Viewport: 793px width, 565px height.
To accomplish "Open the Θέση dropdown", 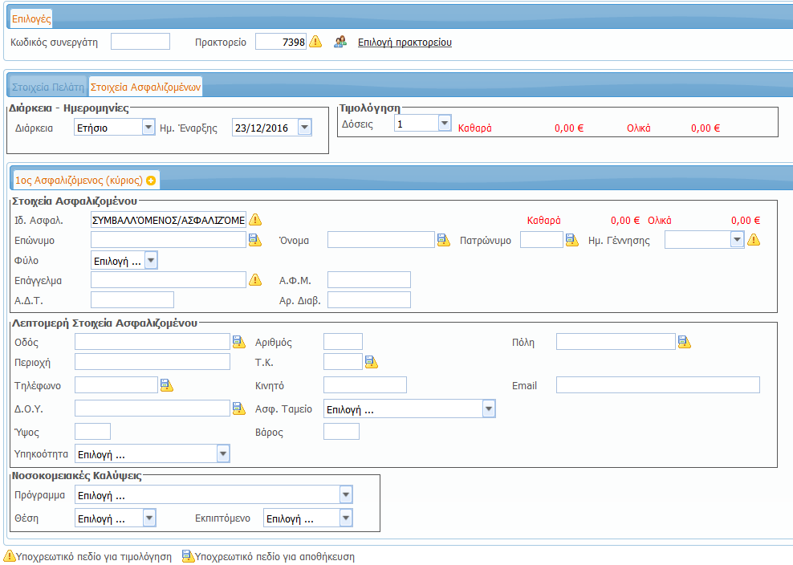I will click(149, 518).
